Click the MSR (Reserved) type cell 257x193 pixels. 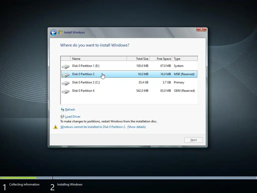point(184,74)
